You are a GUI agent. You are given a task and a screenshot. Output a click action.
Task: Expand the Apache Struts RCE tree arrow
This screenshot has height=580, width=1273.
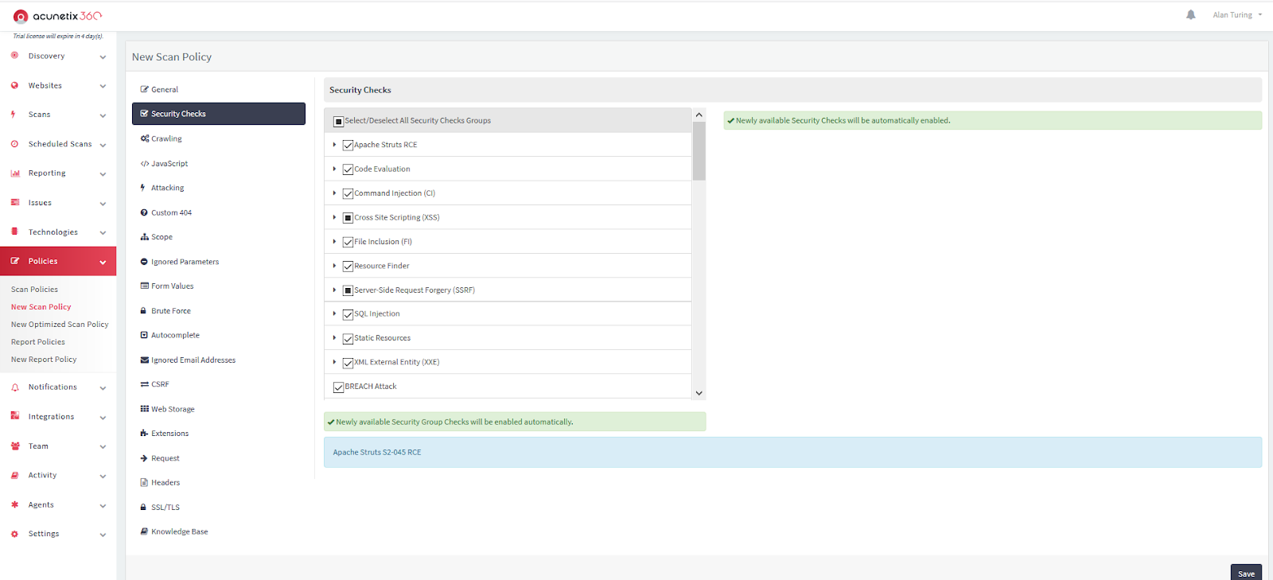(x=335, y=145)
